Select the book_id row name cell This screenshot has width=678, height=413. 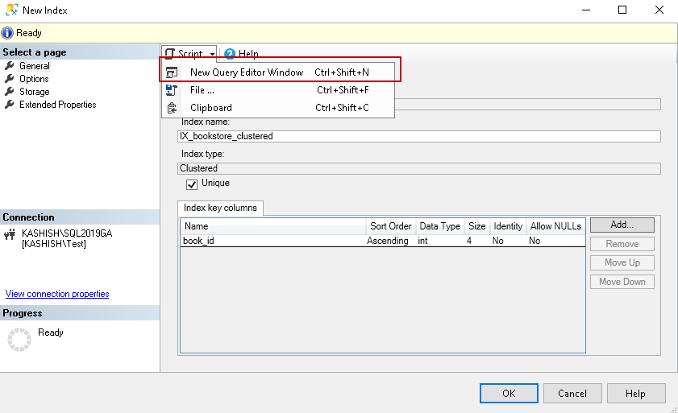[x=273, y=241]
